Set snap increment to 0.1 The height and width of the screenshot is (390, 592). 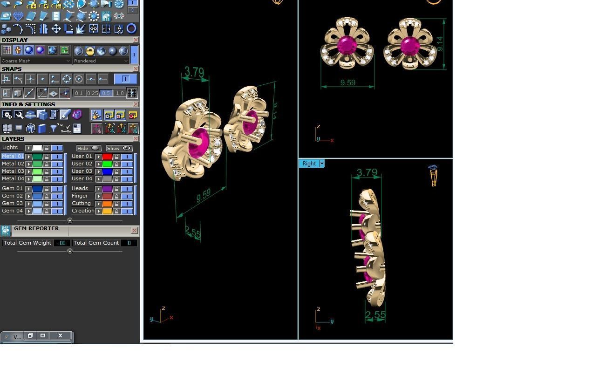tap(79, 93)
